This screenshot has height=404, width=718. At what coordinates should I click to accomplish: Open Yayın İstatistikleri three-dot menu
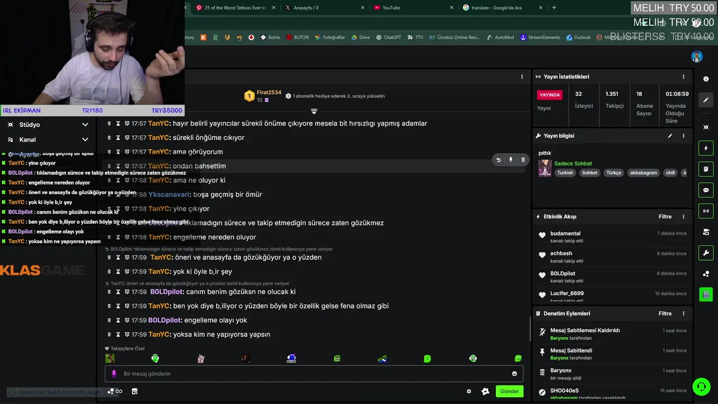[683, 77]
